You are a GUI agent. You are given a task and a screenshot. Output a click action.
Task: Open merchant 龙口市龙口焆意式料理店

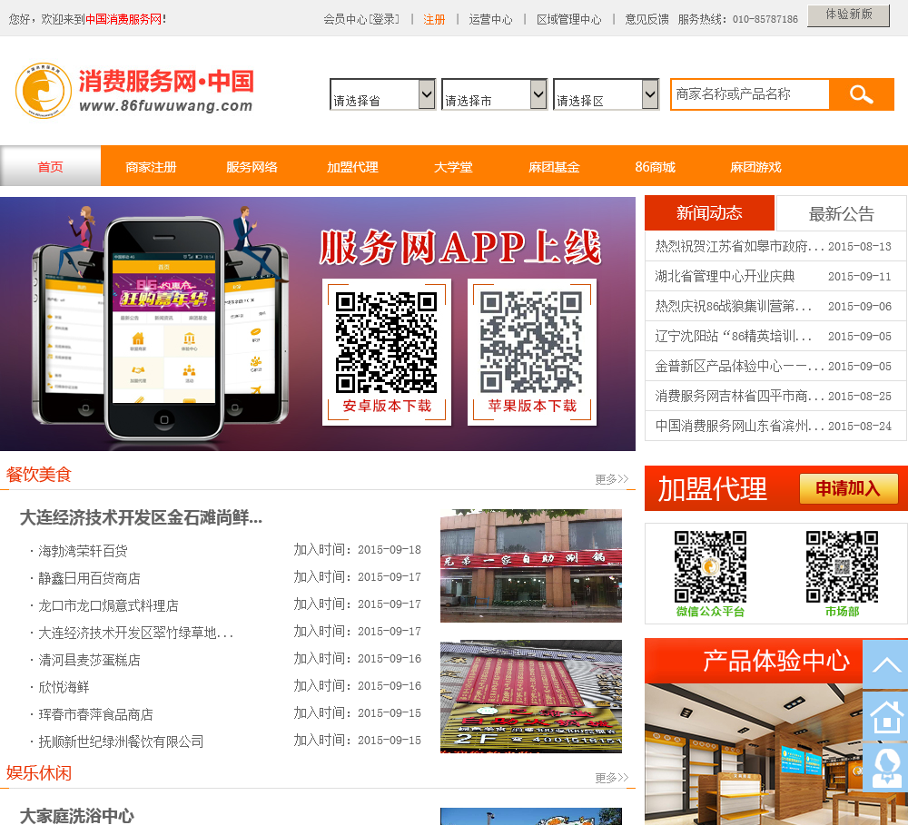[108, 605]
